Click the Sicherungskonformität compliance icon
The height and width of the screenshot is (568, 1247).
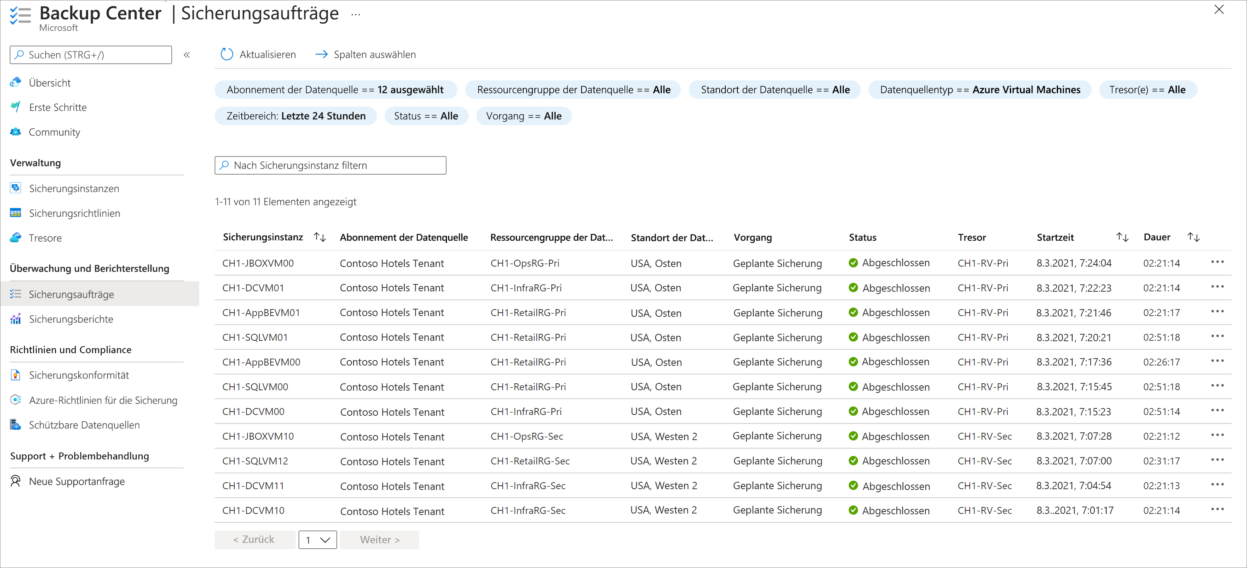pyautogui.click(x=15, y=375)
